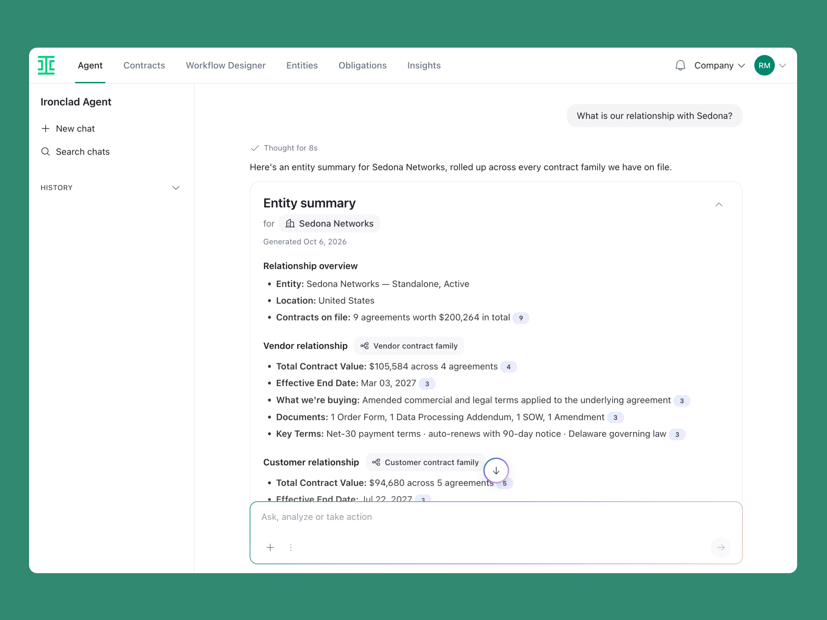
Task: Click Search chats
Action: pyautogui.click(x=75, y=152)
